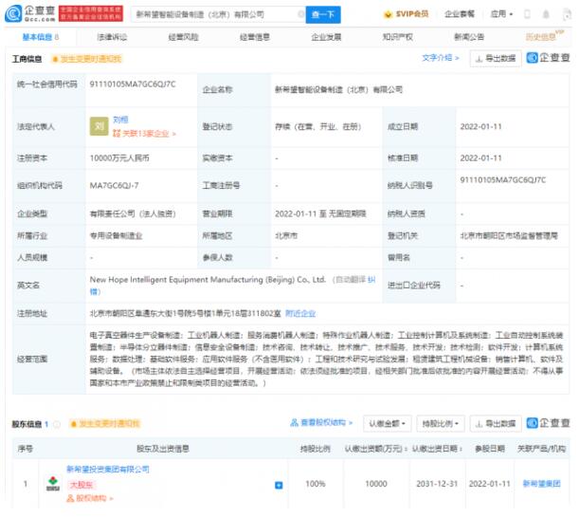Click the SVIP会员 crown icon
Viewport: 579px width, 517px height.
[389, 14]
